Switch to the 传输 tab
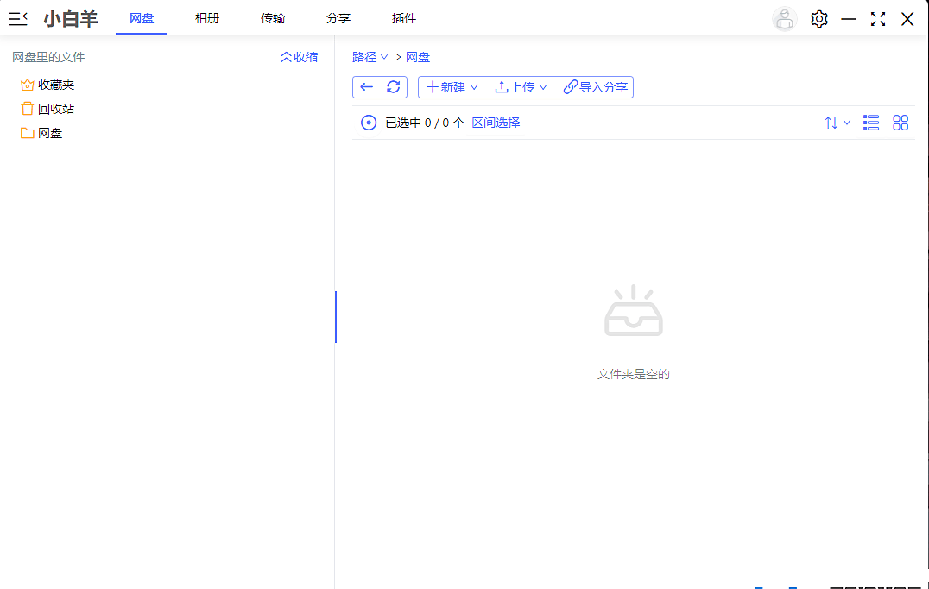 tap(273, 17)
